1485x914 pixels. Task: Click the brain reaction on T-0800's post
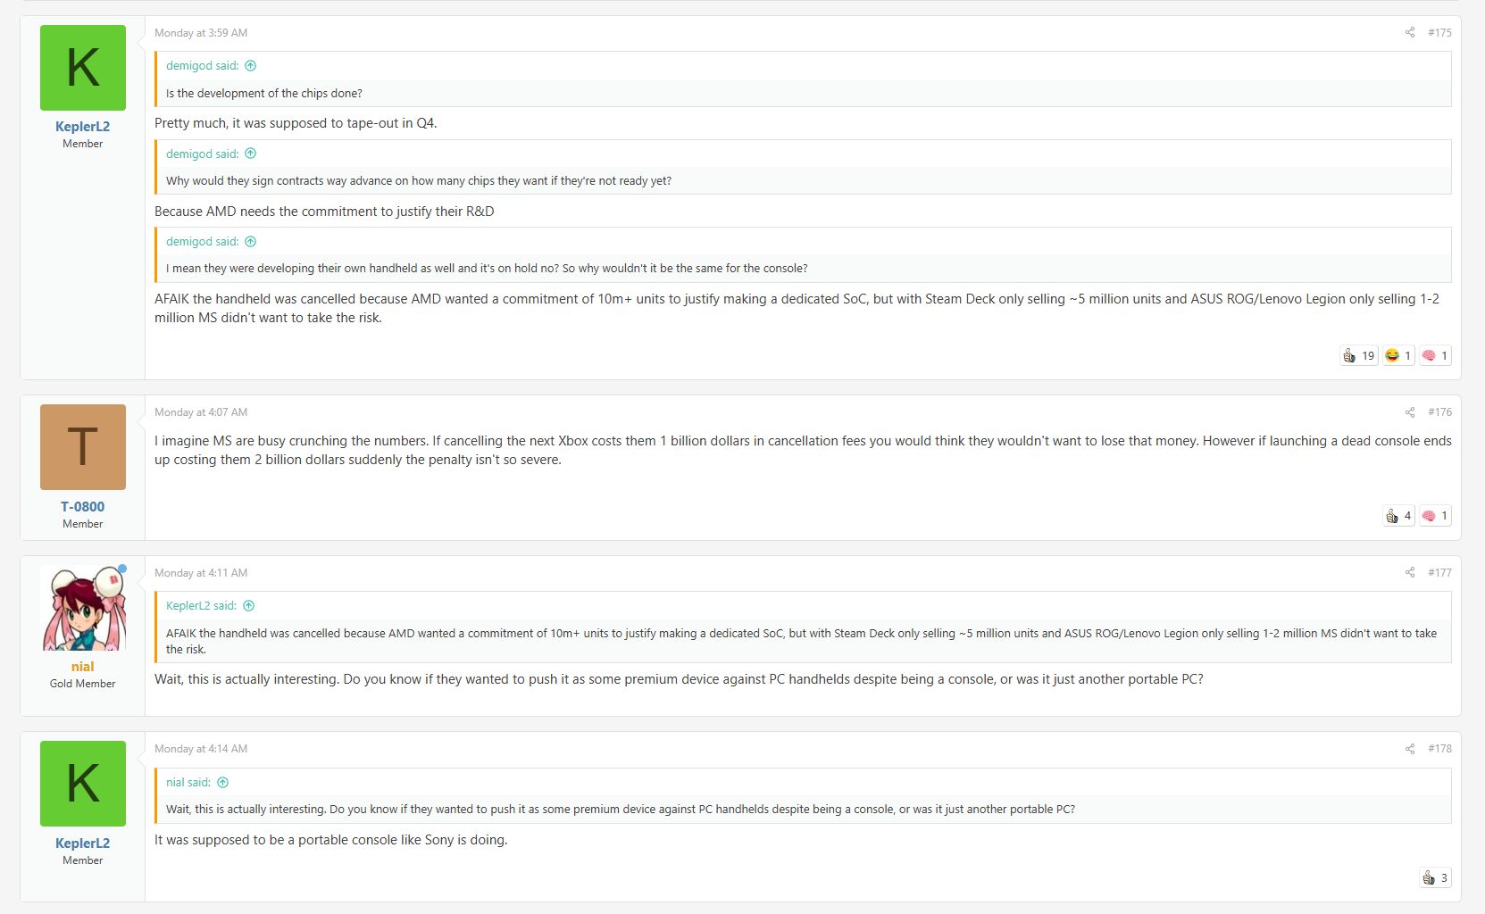[x=1435, y=516]
